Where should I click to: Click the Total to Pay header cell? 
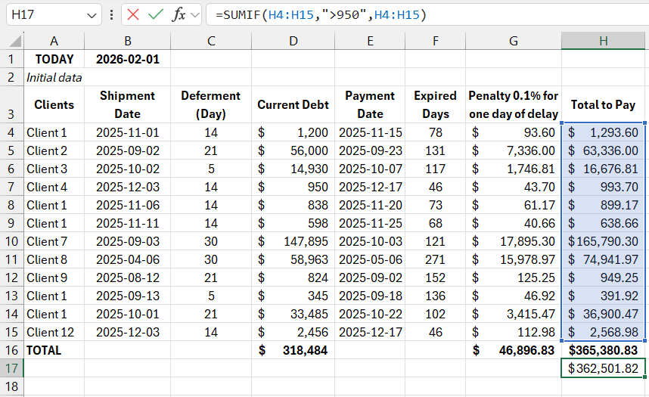point(603,105)
